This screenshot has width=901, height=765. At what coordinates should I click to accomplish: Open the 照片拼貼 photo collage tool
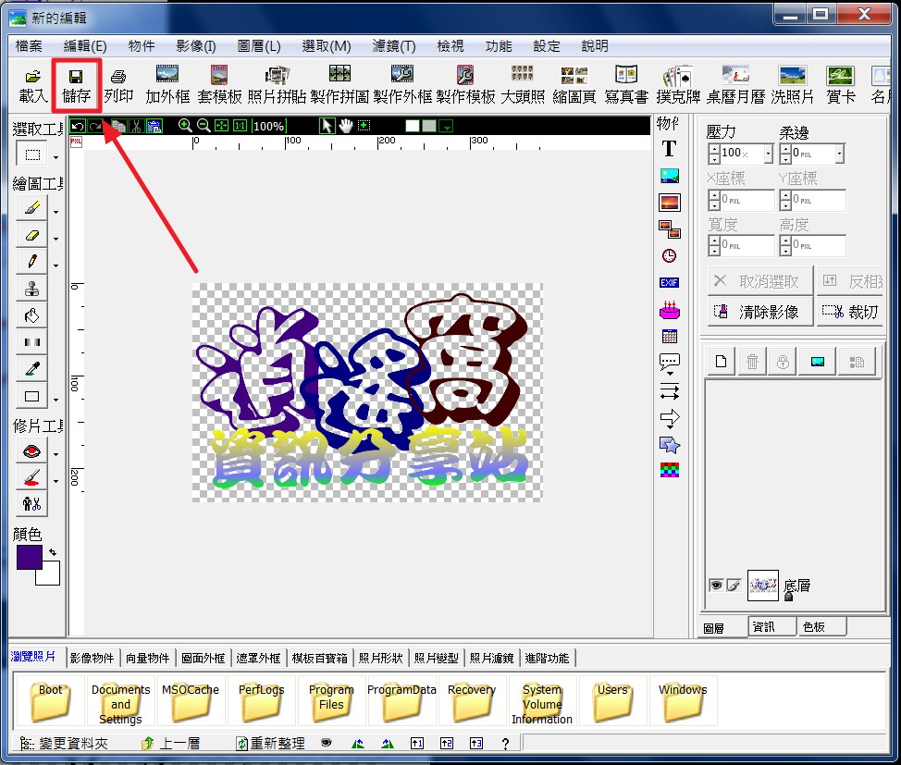tap(277, 86)
